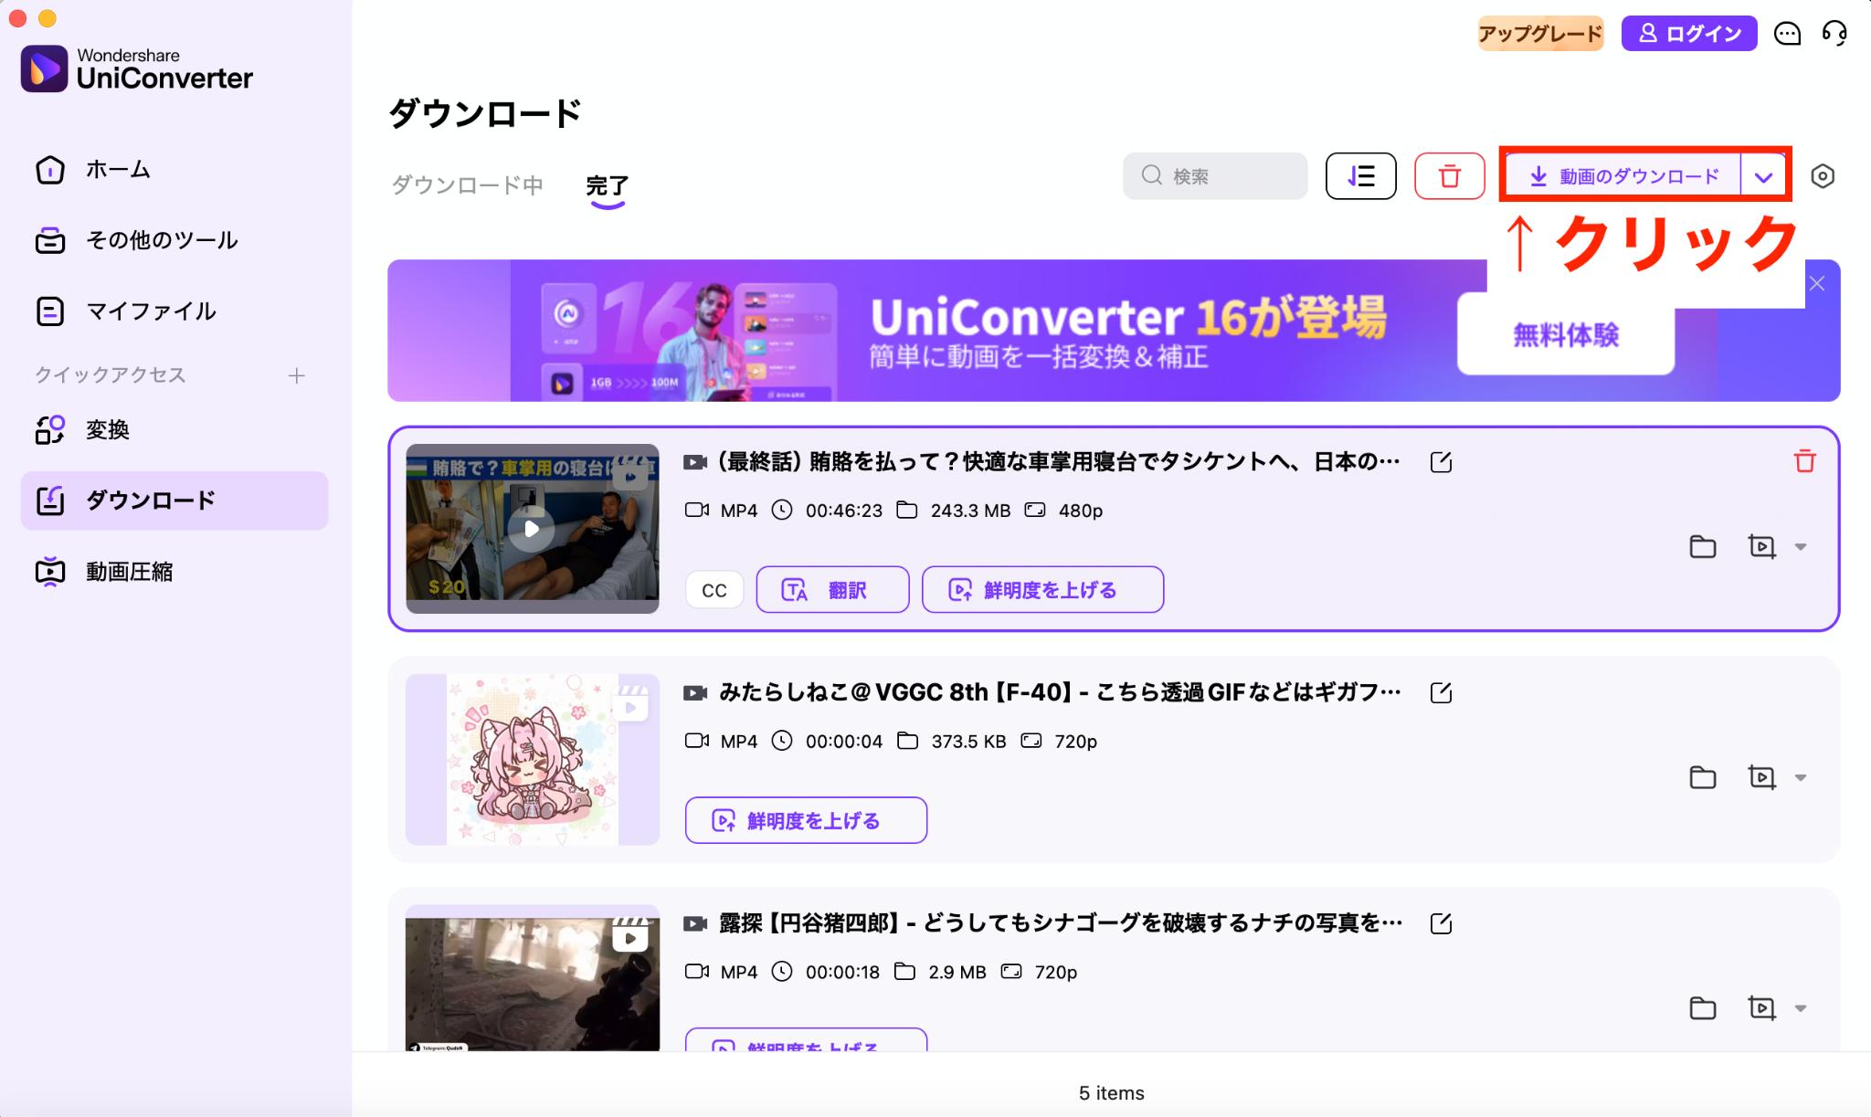
Task: Open file folder for the 最終話 video
Action: coord(1703,547)
